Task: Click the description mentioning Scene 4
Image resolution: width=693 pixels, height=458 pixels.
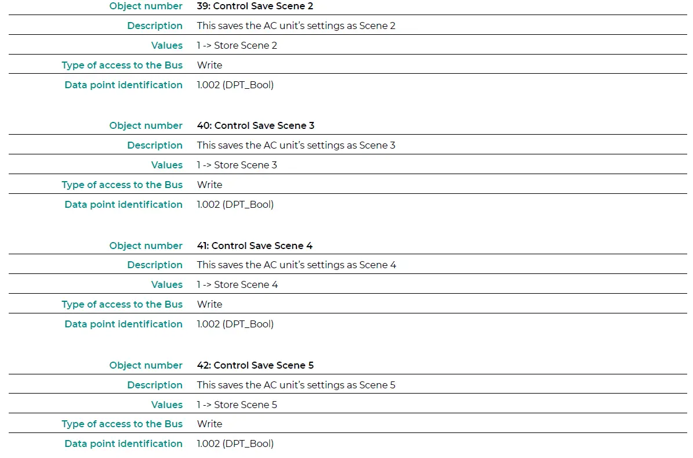Action: click(296, 265)
